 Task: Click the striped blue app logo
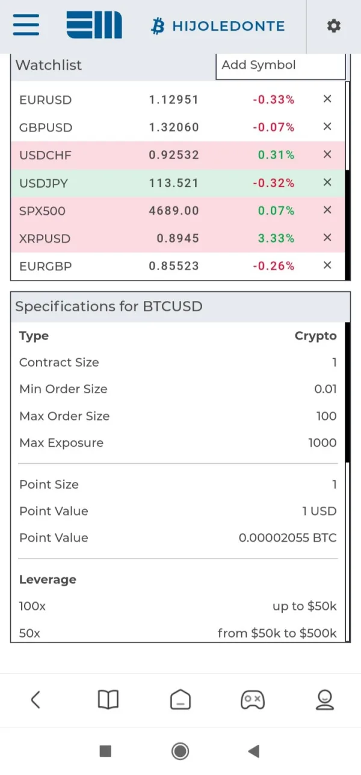click(94, 26)
